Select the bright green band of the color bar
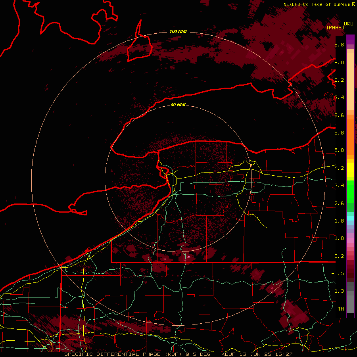 coord(350,191)
